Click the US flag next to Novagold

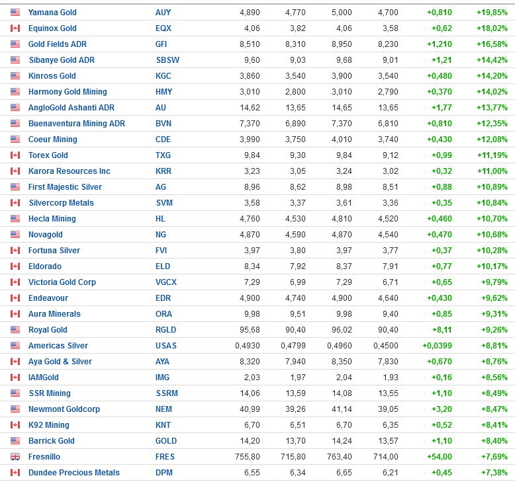tap(15, 234)
